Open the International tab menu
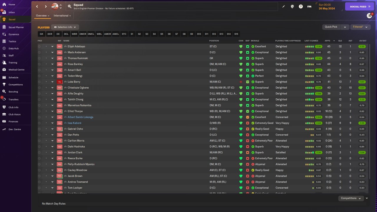 [62, 16]
